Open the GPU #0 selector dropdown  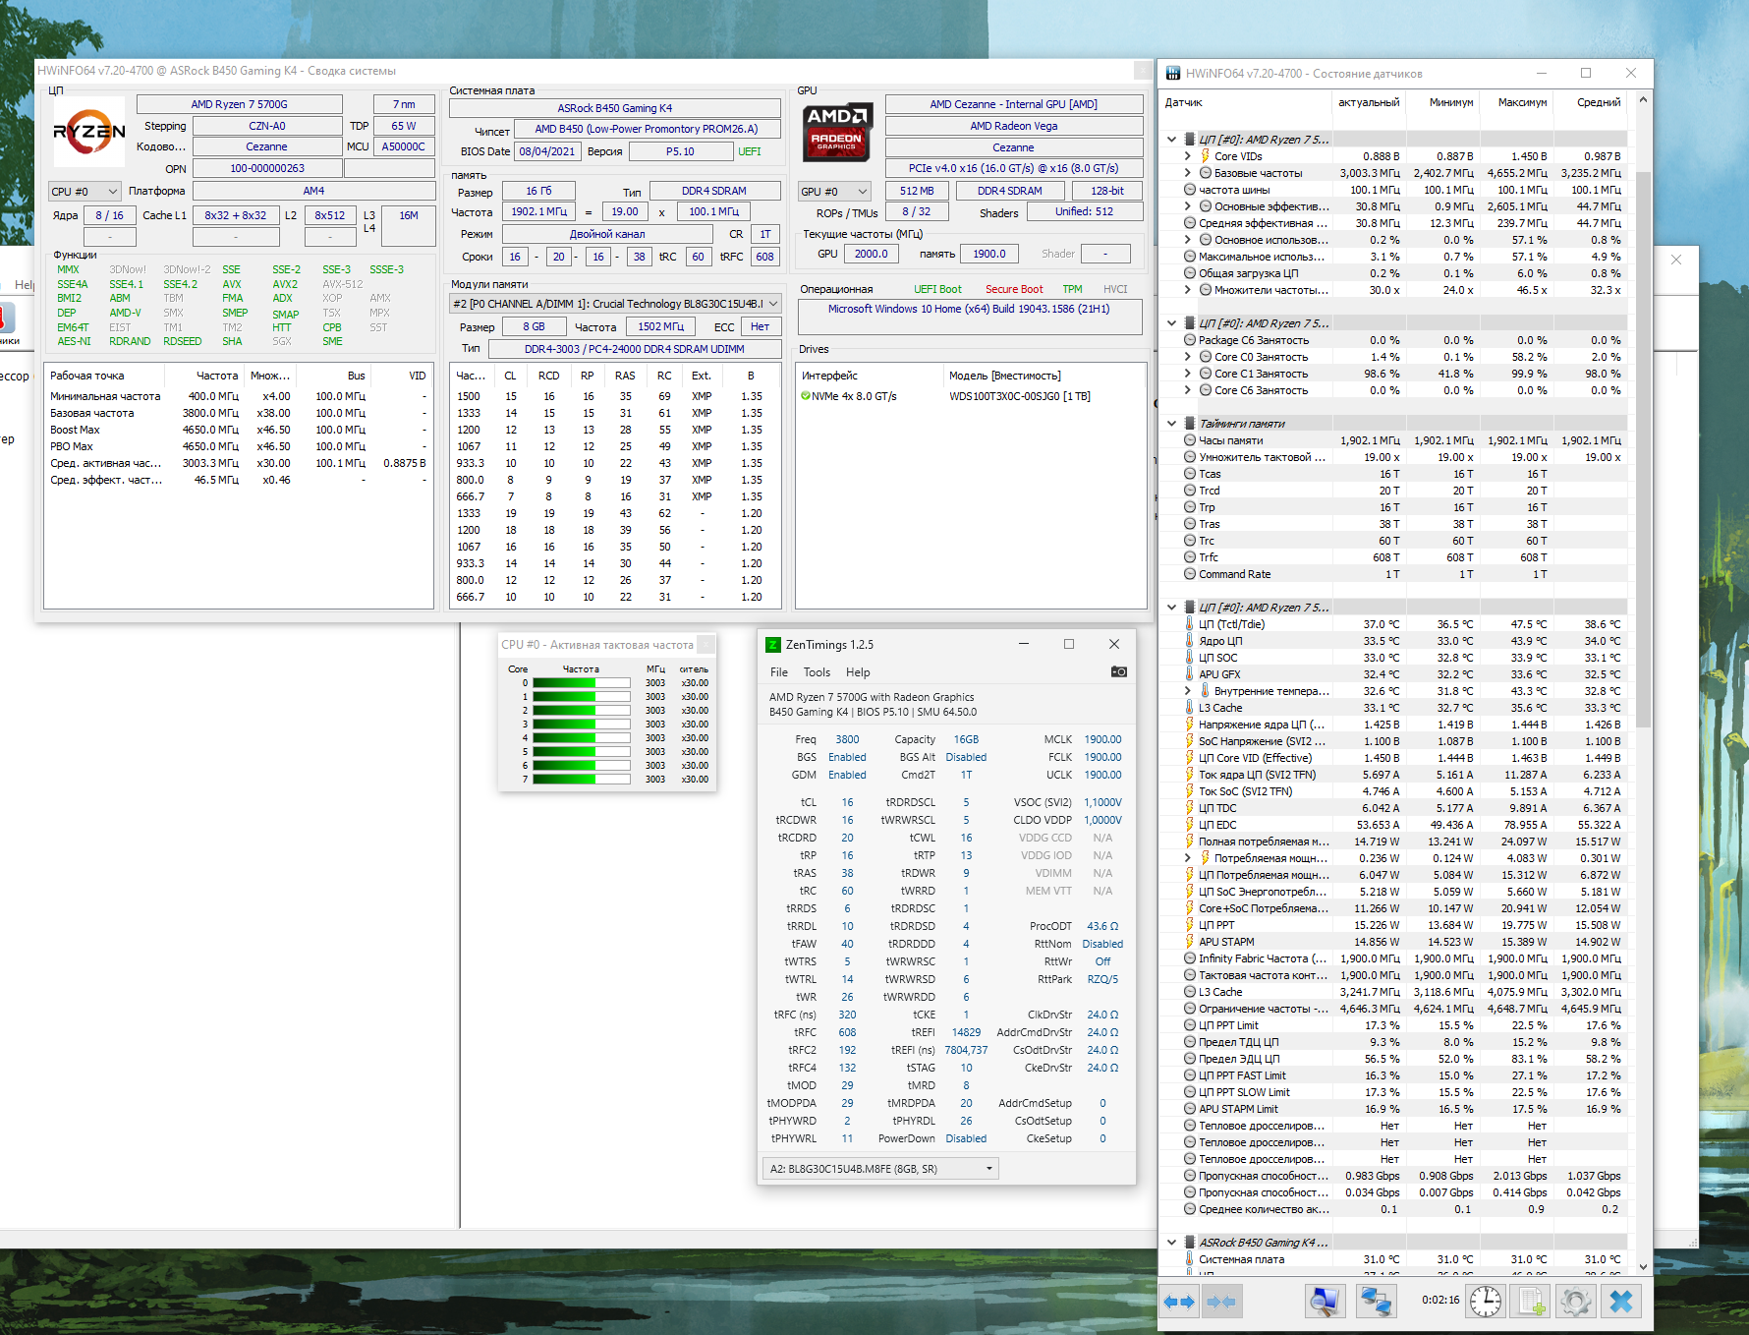tap(834, 192)
